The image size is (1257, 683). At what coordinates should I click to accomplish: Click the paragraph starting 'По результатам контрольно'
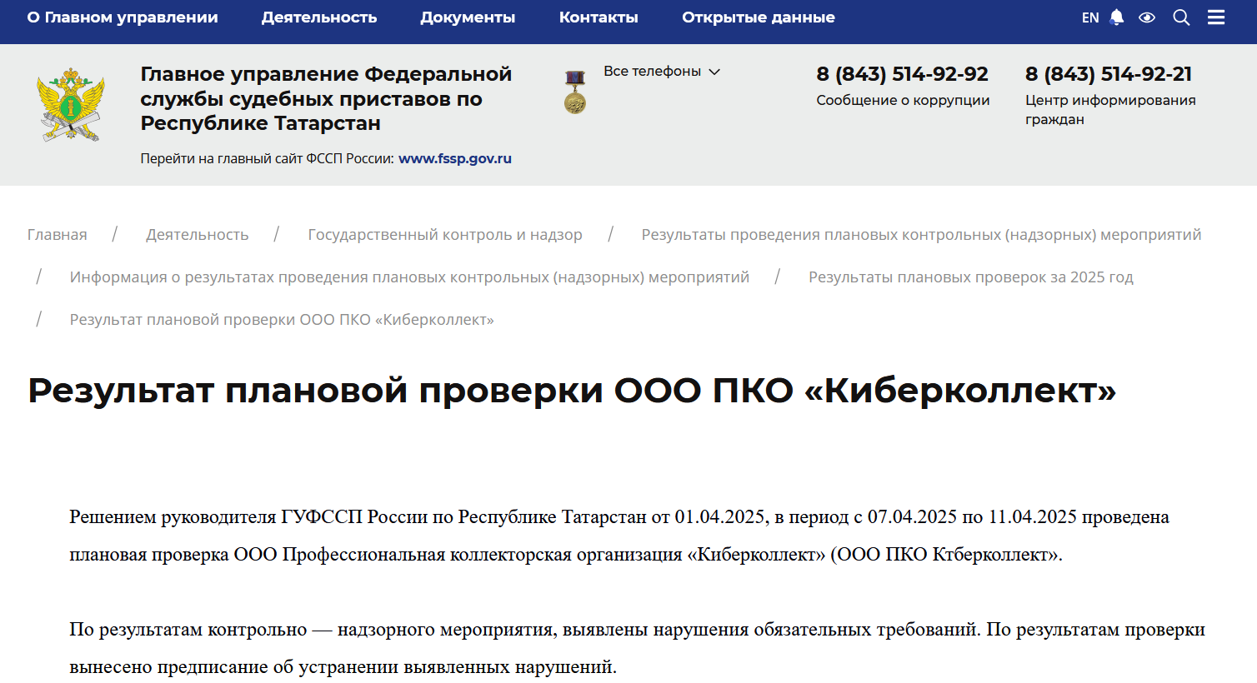pos(637,648)
